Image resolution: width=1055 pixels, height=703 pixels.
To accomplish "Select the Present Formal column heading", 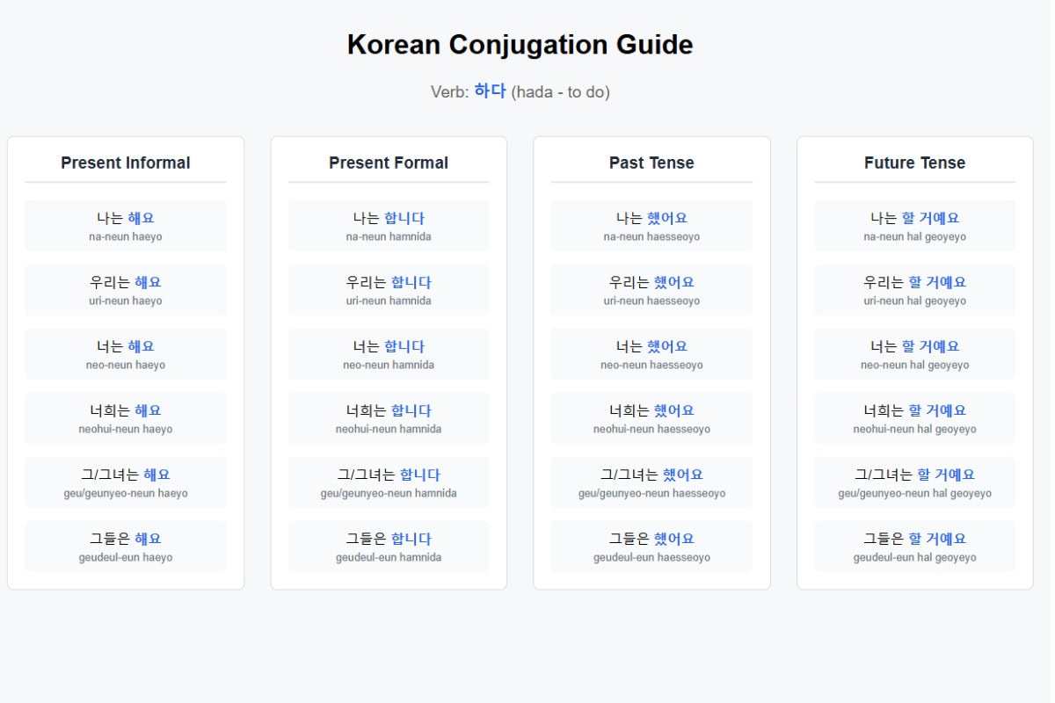I will [388, 163].
